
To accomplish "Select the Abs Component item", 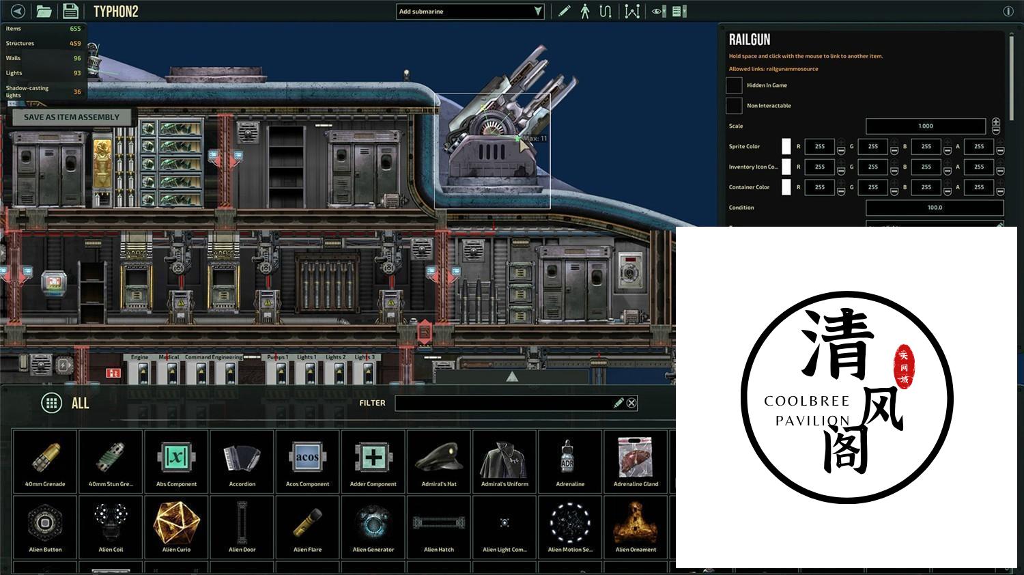I will [176, 461].
